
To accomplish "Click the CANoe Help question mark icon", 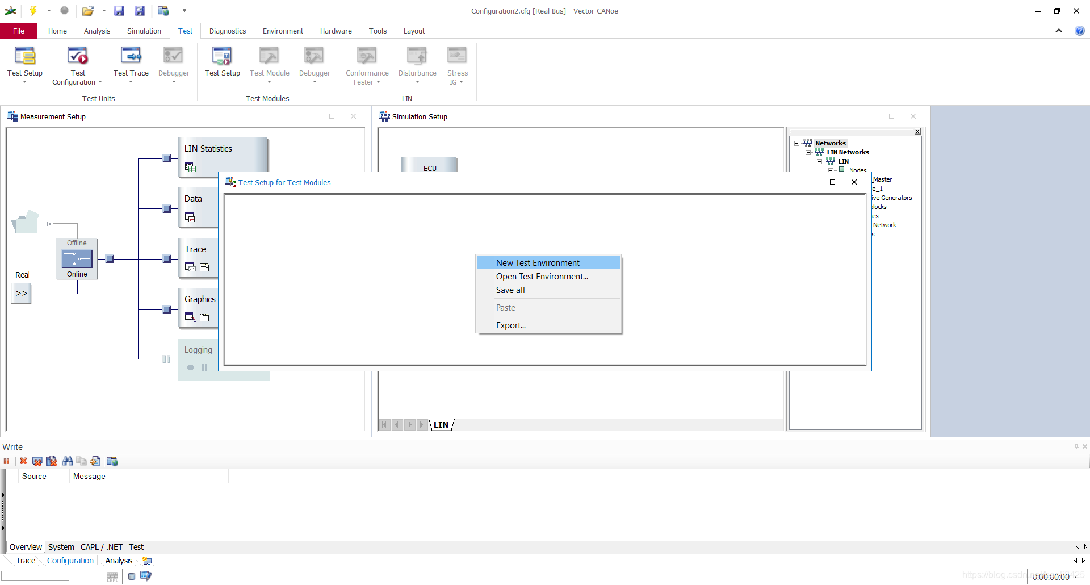I will 1080,31.
